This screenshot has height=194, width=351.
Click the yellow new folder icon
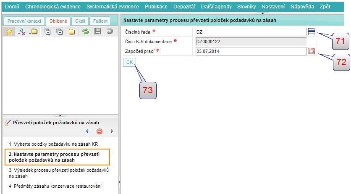72,32
